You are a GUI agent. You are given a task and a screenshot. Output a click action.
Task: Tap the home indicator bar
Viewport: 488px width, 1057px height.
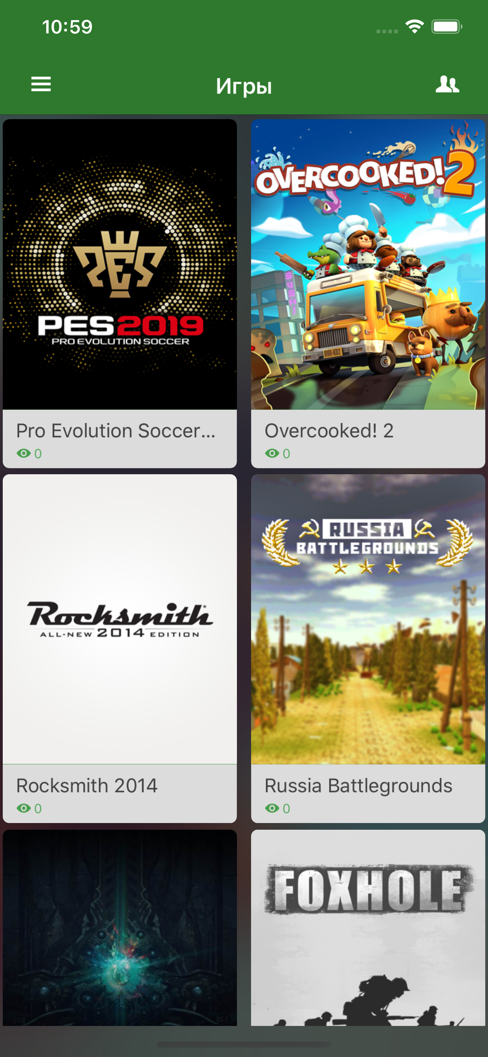pos(244,1044)
